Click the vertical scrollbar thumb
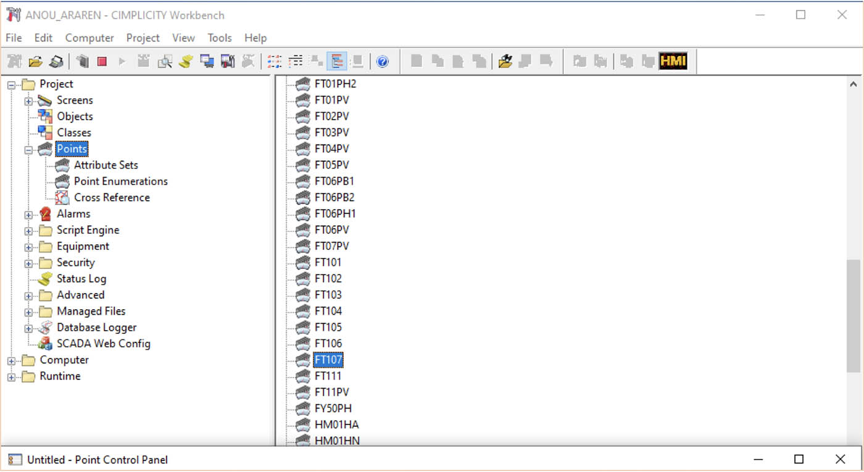This screenshot has width=864, height=472. (853, 315)
